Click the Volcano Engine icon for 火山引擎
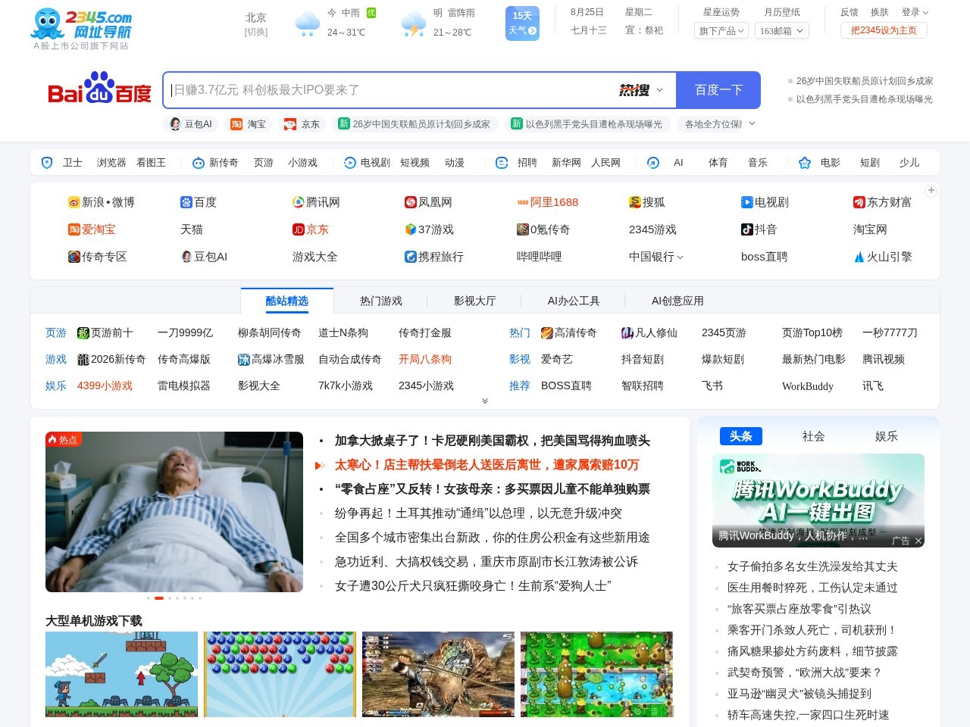970x727 pixels. point(859,257)
